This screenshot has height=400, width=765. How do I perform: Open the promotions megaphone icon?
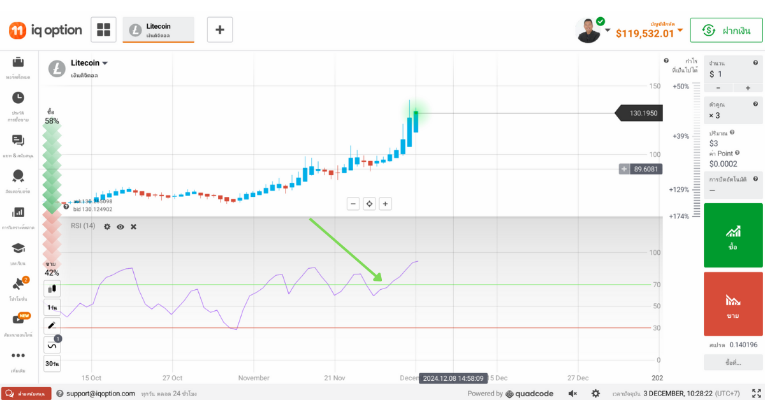point(18,284)
